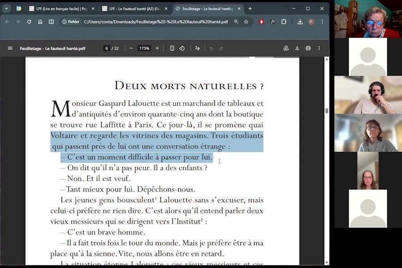Click the fit to page icon
The height and width of the screenshot is (268, 402).
click(172, 48)
